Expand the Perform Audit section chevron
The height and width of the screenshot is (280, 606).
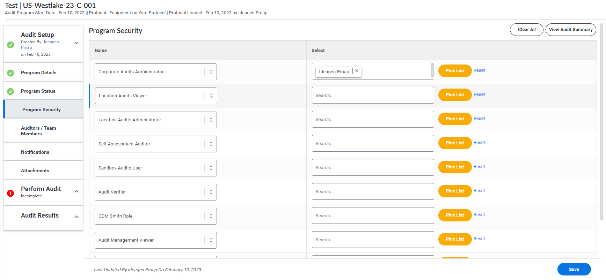pyautogui.click(x=76, y=191)
